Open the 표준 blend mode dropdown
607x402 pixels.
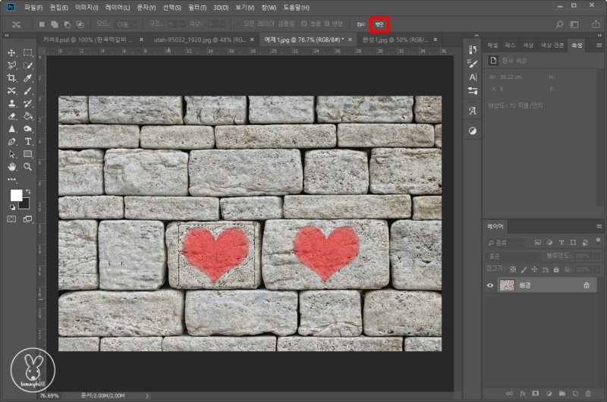point(511,256)
